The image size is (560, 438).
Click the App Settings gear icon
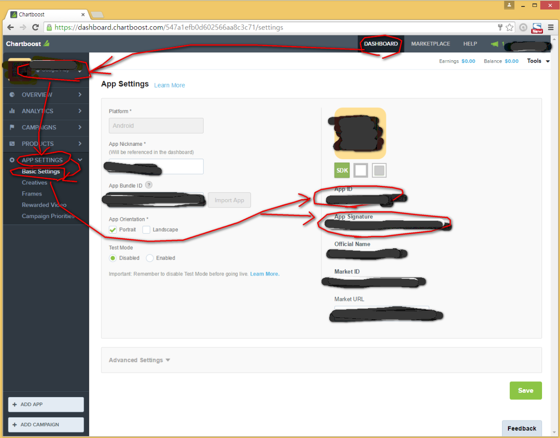(x=12, y=160)
